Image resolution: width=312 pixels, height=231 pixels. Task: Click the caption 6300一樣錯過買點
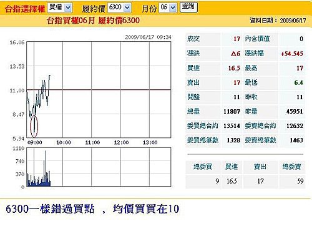50,209
